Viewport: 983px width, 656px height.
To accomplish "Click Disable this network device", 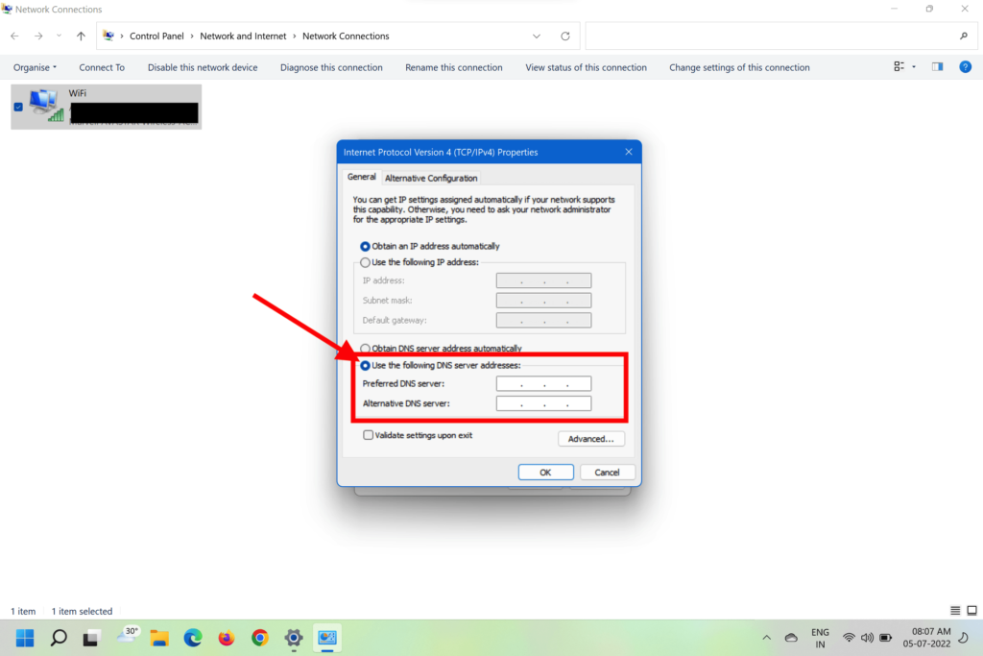I will [203, 68].
